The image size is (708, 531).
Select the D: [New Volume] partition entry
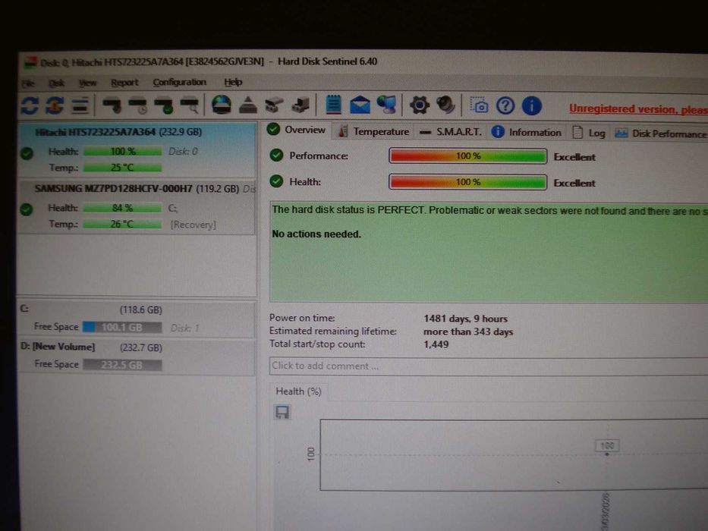coord(137,357)
